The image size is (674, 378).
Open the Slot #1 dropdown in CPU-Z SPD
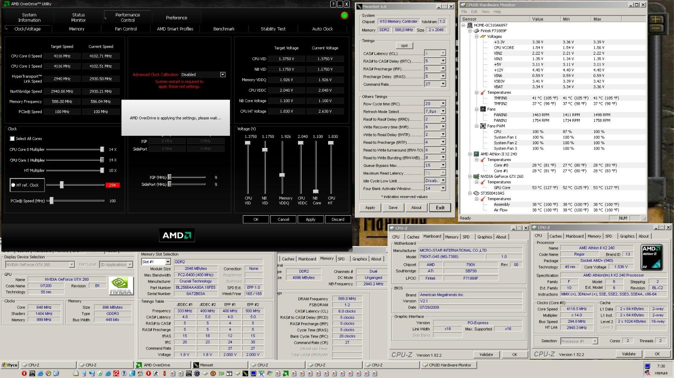pos(168,262)
